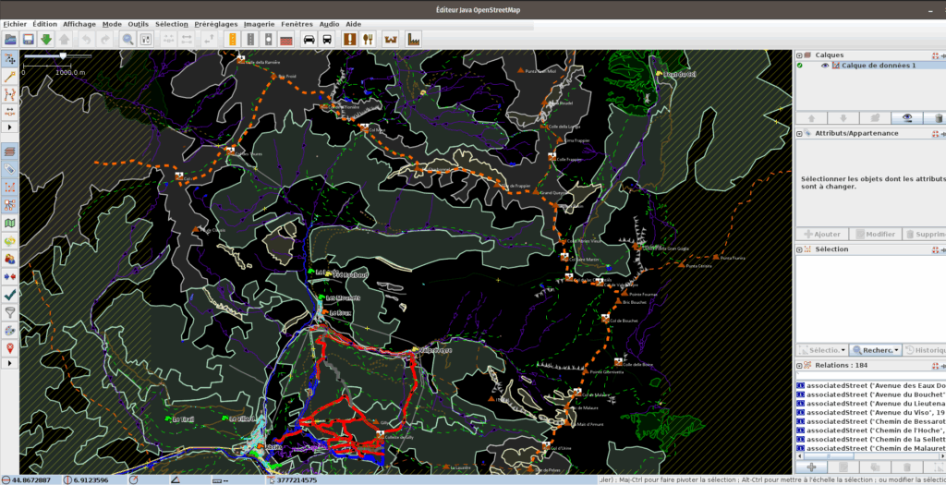This screenshot has width=946, height=485.
Task: Open the Imagerie menu
Action: [x=259, y=24]
